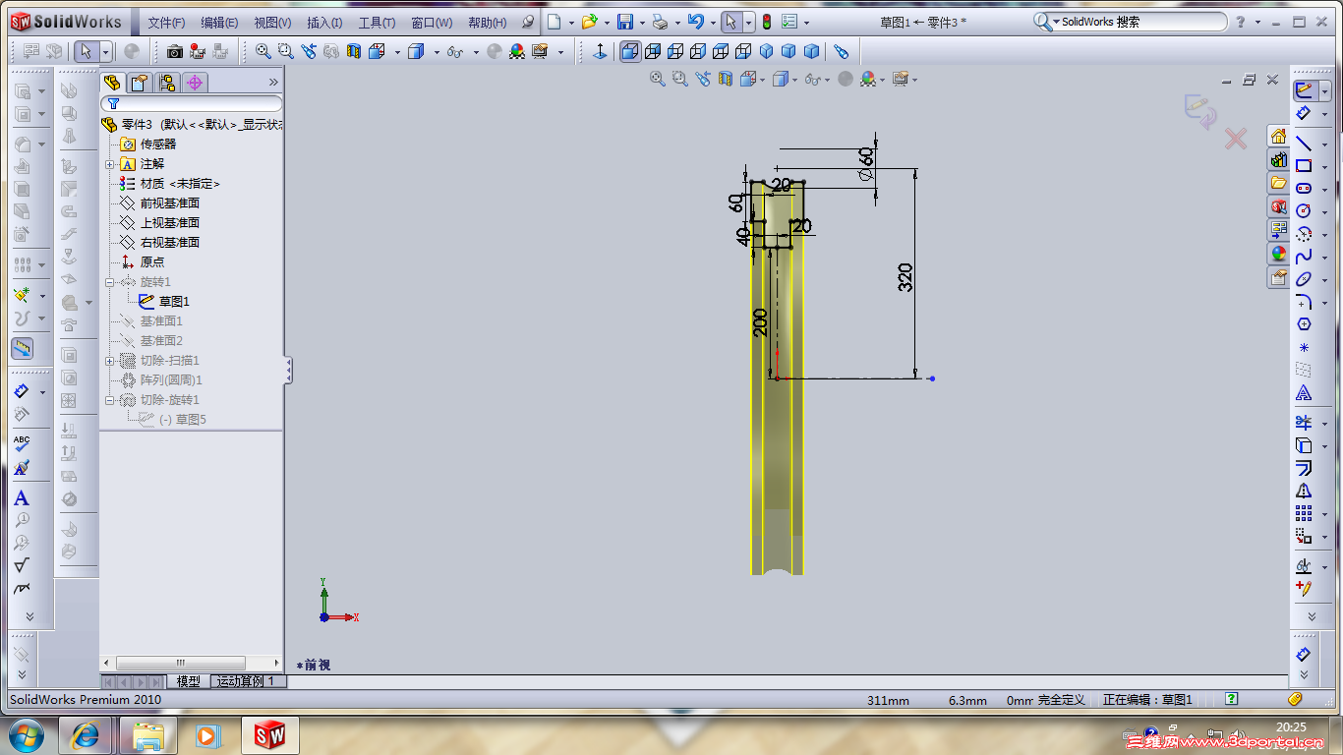Select the Convert Entities tool
The height and width of the screenshot is (755, 1343).
point(1304,445)
